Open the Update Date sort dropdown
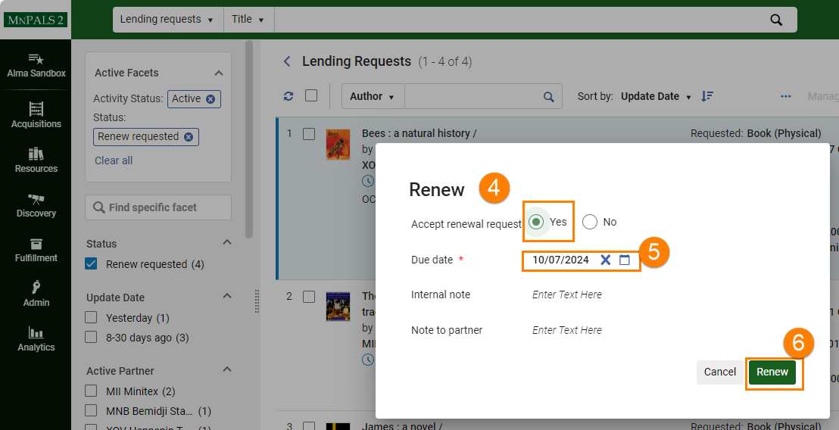This screenshot has width=839, height=430. (x=656, y=96)
